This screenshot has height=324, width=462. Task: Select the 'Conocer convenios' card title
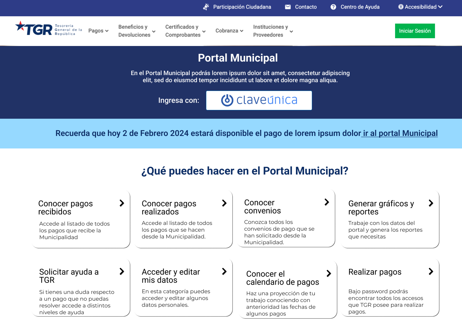262,207
